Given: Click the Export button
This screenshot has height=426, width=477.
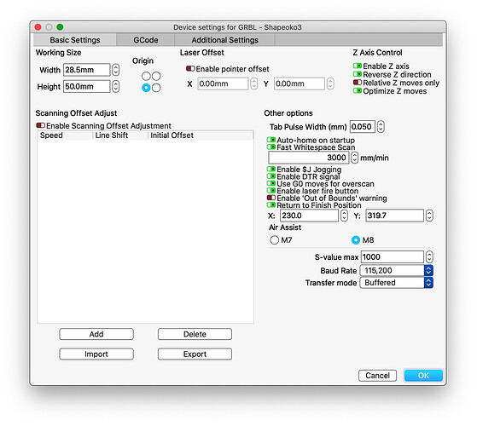Looking at the screenshot, I should pyautogui.click(x=195, y=354).
